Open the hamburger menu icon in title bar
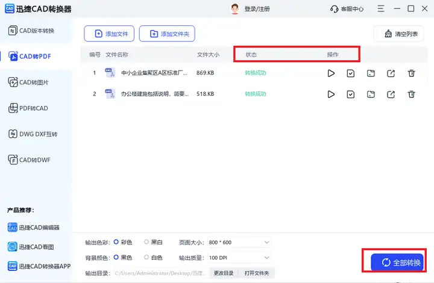The width and height of the screenshot is (434, 283). (x=381, y=8)
